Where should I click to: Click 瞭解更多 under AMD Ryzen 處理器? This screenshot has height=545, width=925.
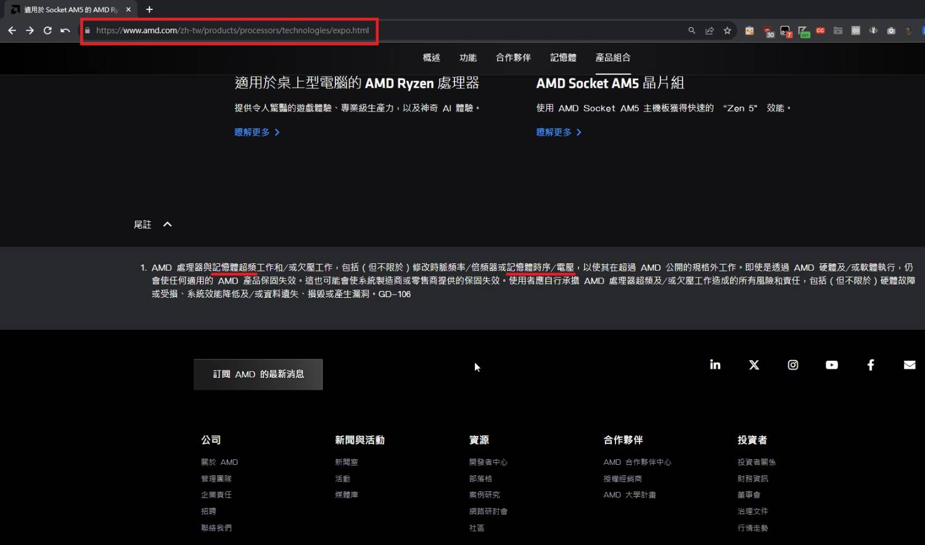click(257, 132)
